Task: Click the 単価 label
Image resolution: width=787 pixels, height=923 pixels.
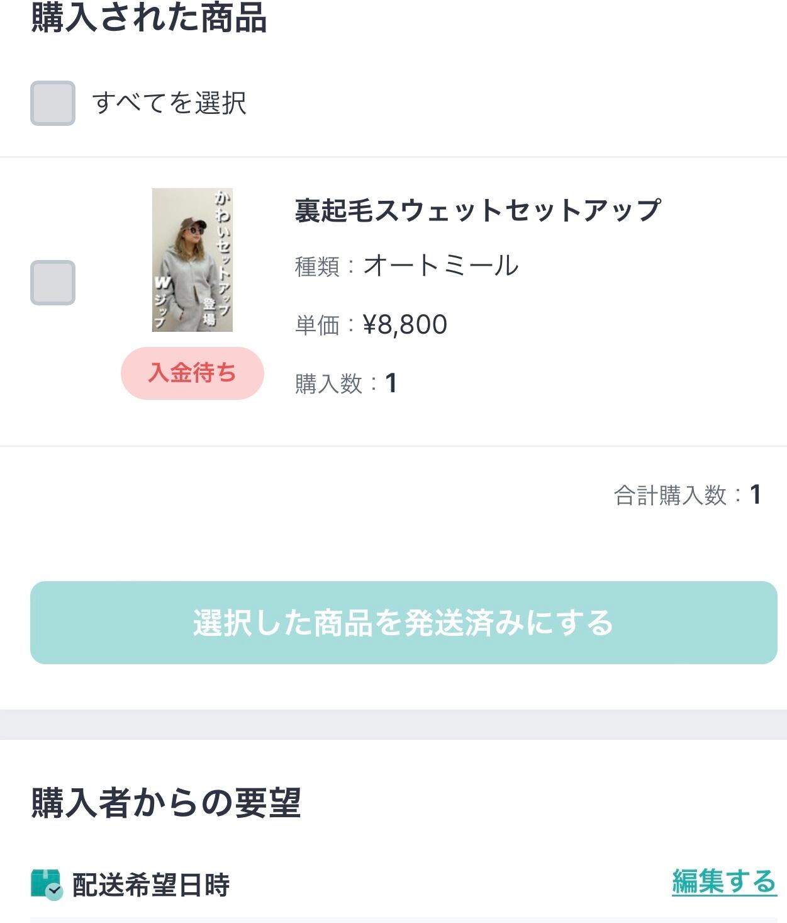Action: click(317, 326)
